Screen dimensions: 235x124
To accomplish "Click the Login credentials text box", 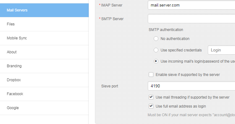I will 221,50.
